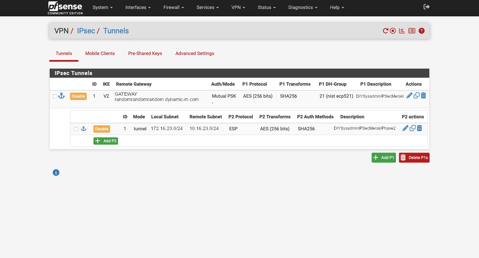Disable the phase 1 GATEWAY tunnel
The image size is (479, 258).
click(x=78, y=96)
